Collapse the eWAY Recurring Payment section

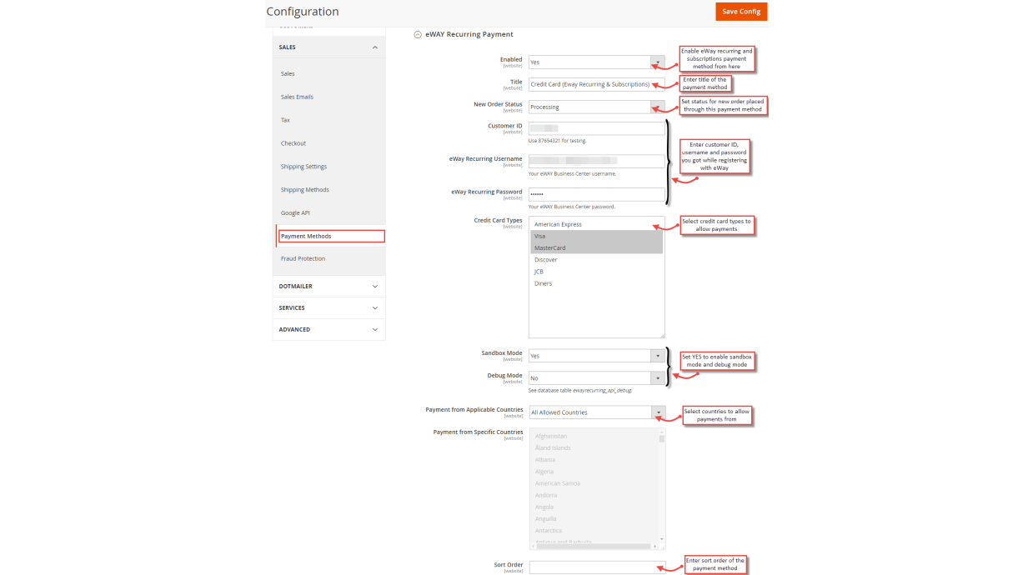418,35
